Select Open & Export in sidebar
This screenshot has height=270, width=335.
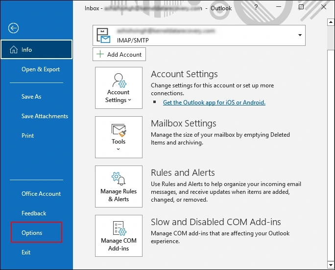tap(41, 69)
